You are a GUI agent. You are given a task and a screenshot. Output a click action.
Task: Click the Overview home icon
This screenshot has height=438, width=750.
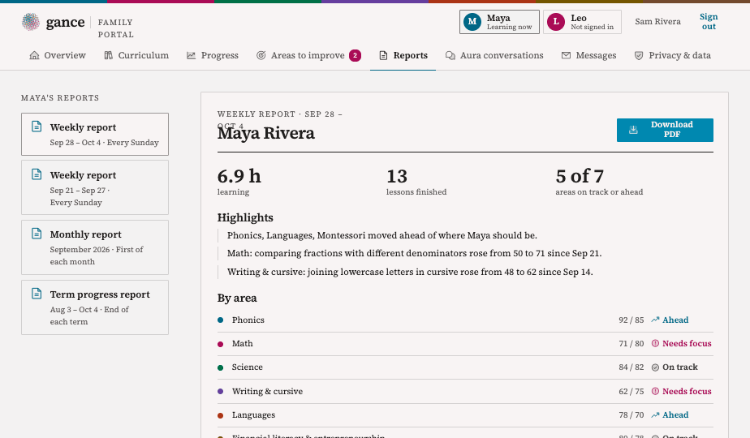tap(34, 55)
